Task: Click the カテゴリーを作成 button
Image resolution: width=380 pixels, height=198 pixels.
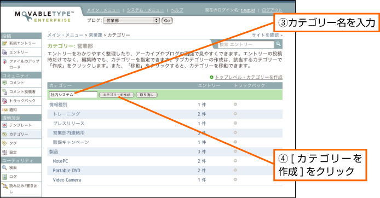Action: [x=117, y=95]
